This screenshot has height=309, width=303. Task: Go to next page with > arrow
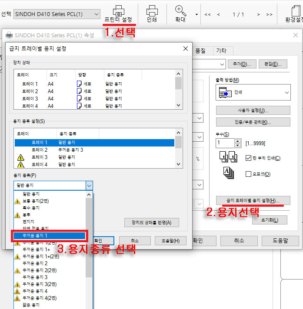click(x=258, y=14)
